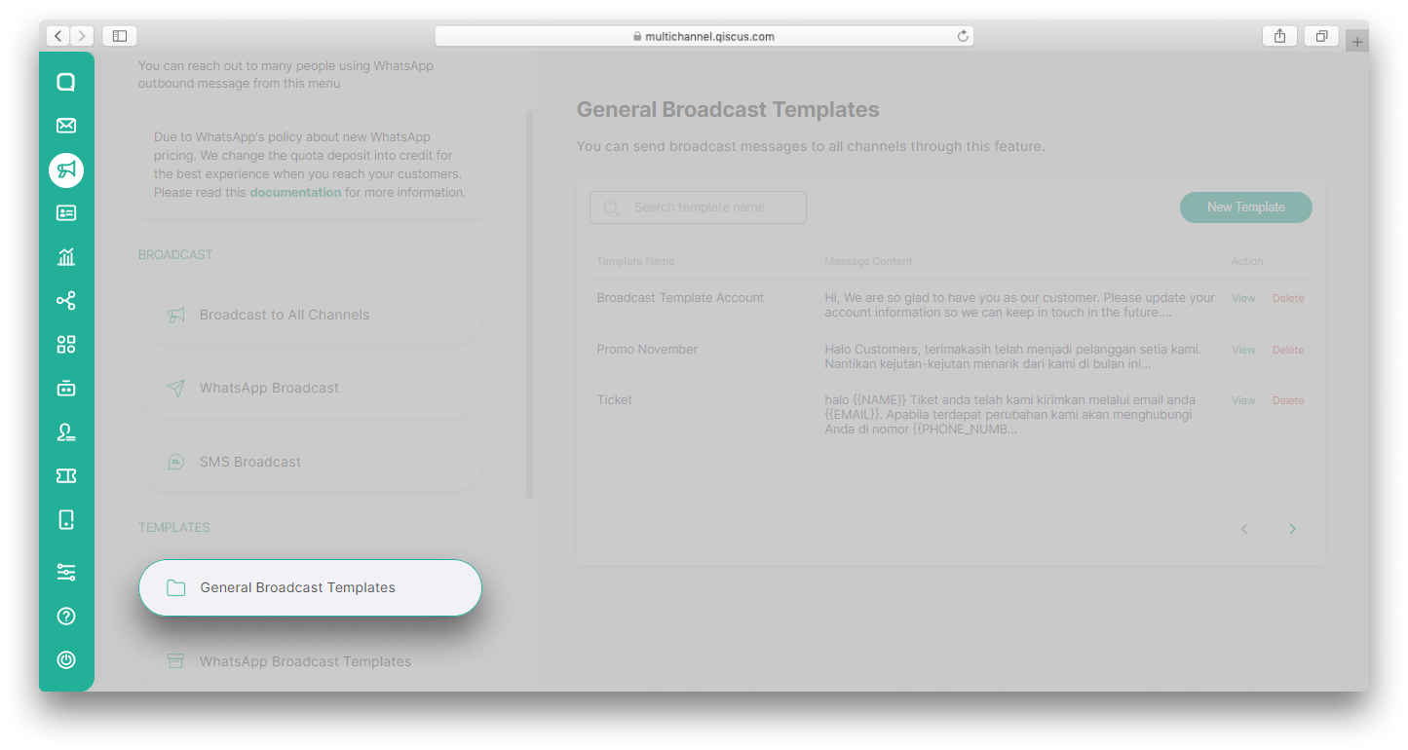The width and height of the screenshot is (1408, 750).
Task: Open SMS Broadcast menu item
Action: (311, 462)
